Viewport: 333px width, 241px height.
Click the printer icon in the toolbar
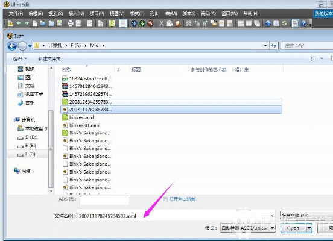[71, 23]
